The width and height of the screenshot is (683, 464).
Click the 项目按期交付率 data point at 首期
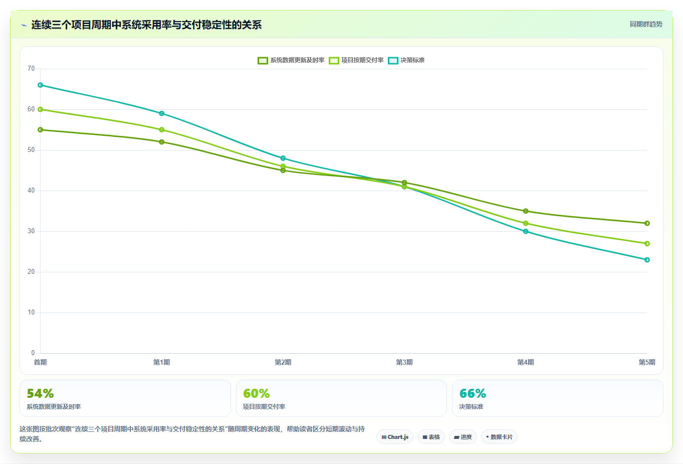click(40, 109)
